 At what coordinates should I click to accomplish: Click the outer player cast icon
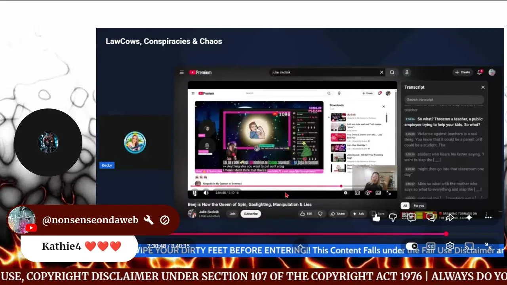click(x=469, y=246)
